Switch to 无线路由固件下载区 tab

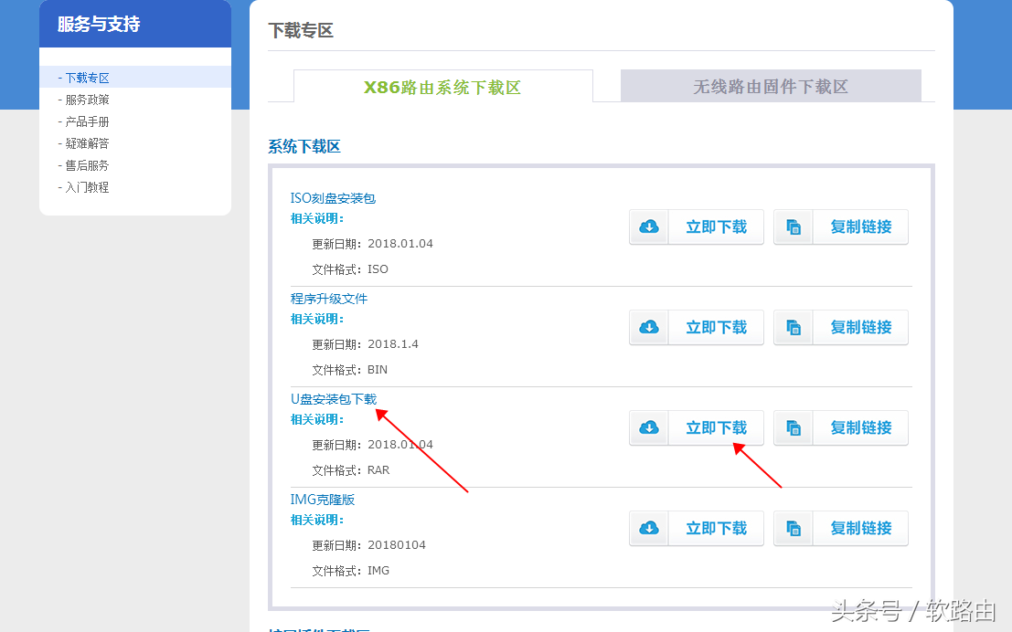(771, 87)
